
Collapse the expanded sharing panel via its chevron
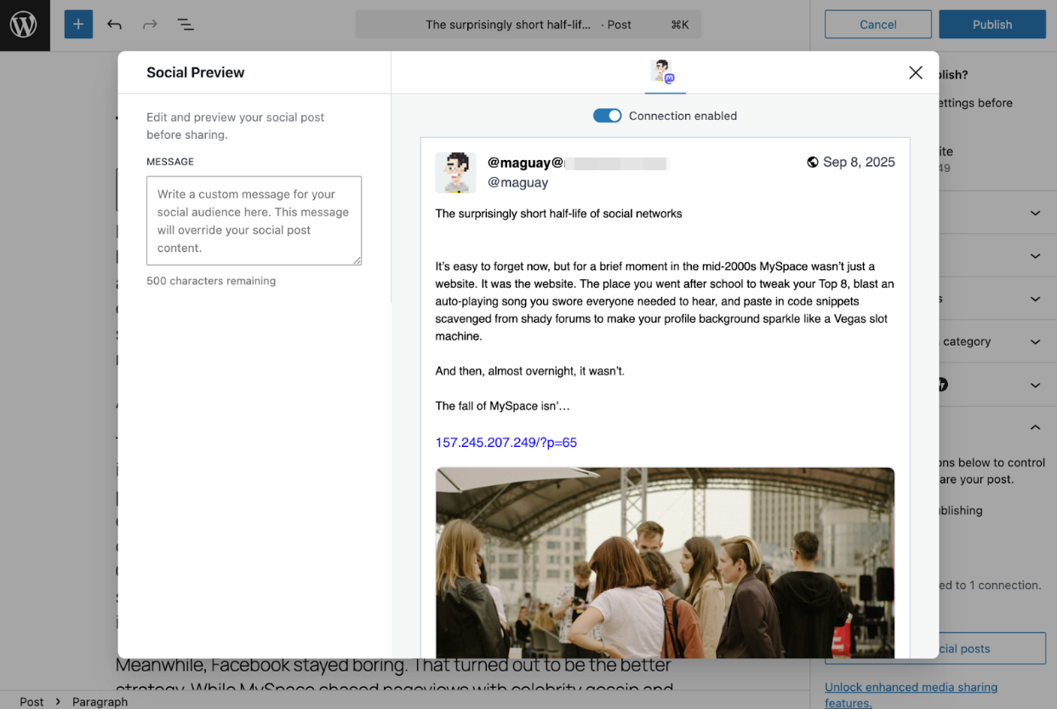[1034, 426]
